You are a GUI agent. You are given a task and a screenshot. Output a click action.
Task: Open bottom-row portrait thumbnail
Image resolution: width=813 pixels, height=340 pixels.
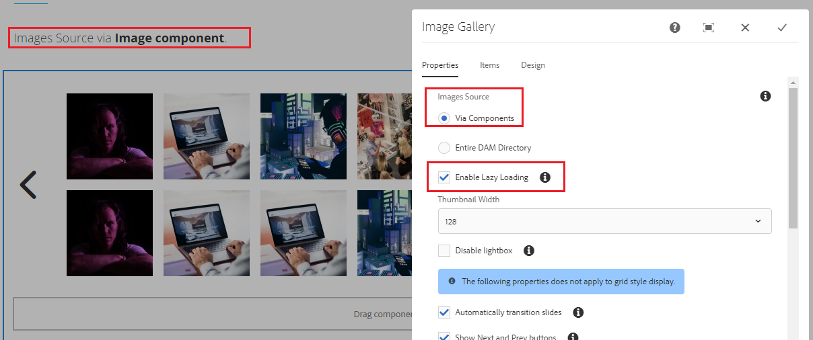110,233
